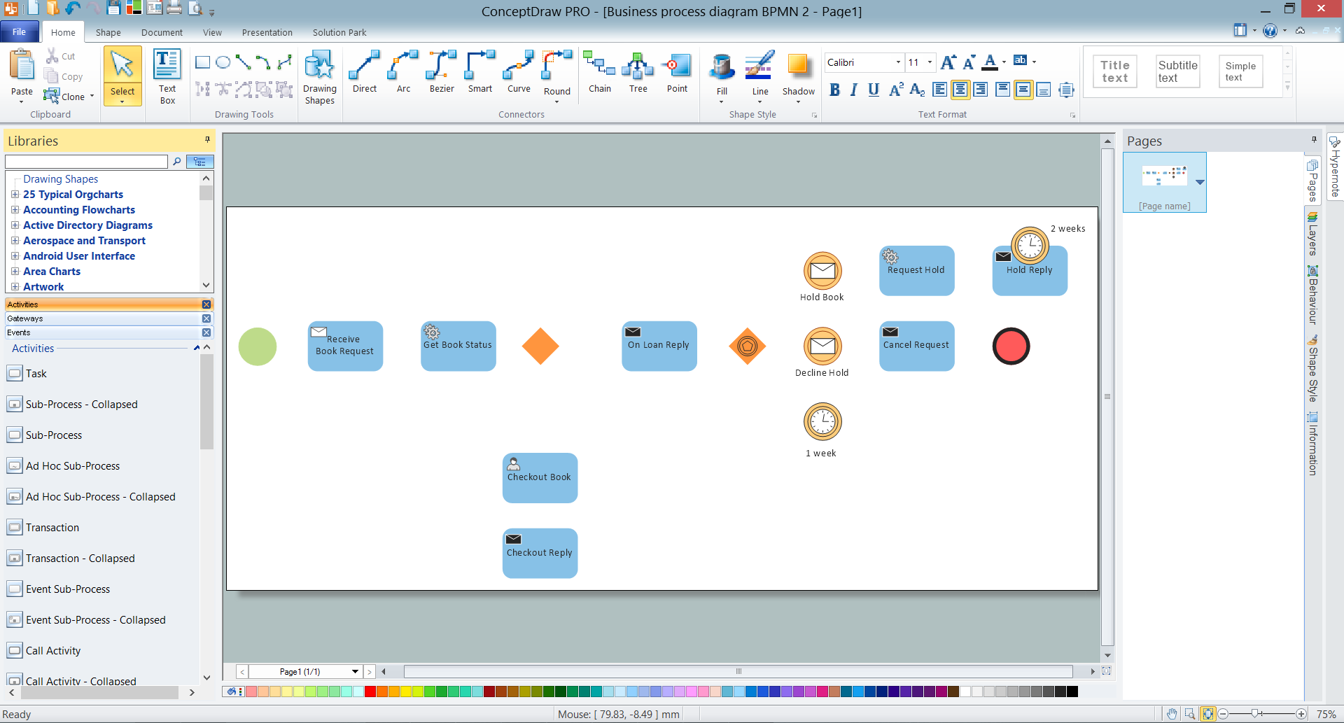The image size is (1344, 723).
Task: Open the View ribbon tab
Action: (x=212, y=32)
